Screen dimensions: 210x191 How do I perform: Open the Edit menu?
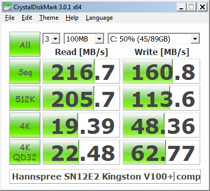point(27,18)
